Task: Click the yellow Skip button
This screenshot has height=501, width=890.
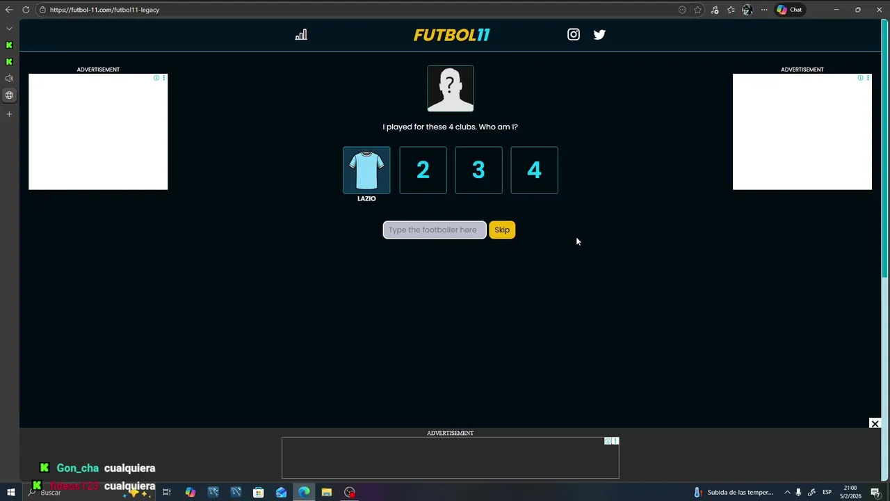Action: (502, 230)
